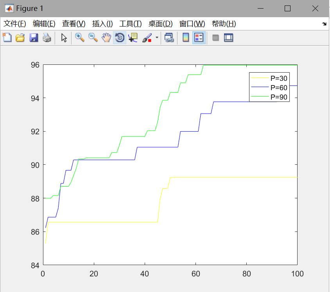The width and height of the screenshot is (330, 292).
Task: Minimize the Figure 1 window
Action: pyautogui.click(x=260, y=9)
